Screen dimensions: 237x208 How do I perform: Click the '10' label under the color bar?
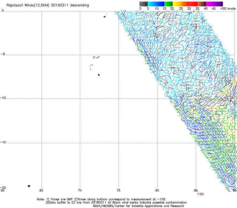(x=157, y=9)
